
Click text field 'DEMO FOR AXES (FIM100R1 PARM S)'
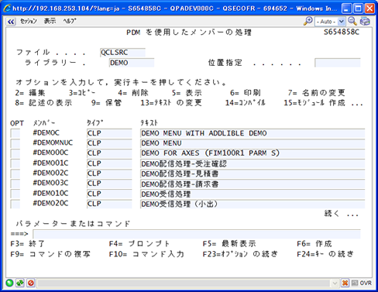(x=253, y=153)
